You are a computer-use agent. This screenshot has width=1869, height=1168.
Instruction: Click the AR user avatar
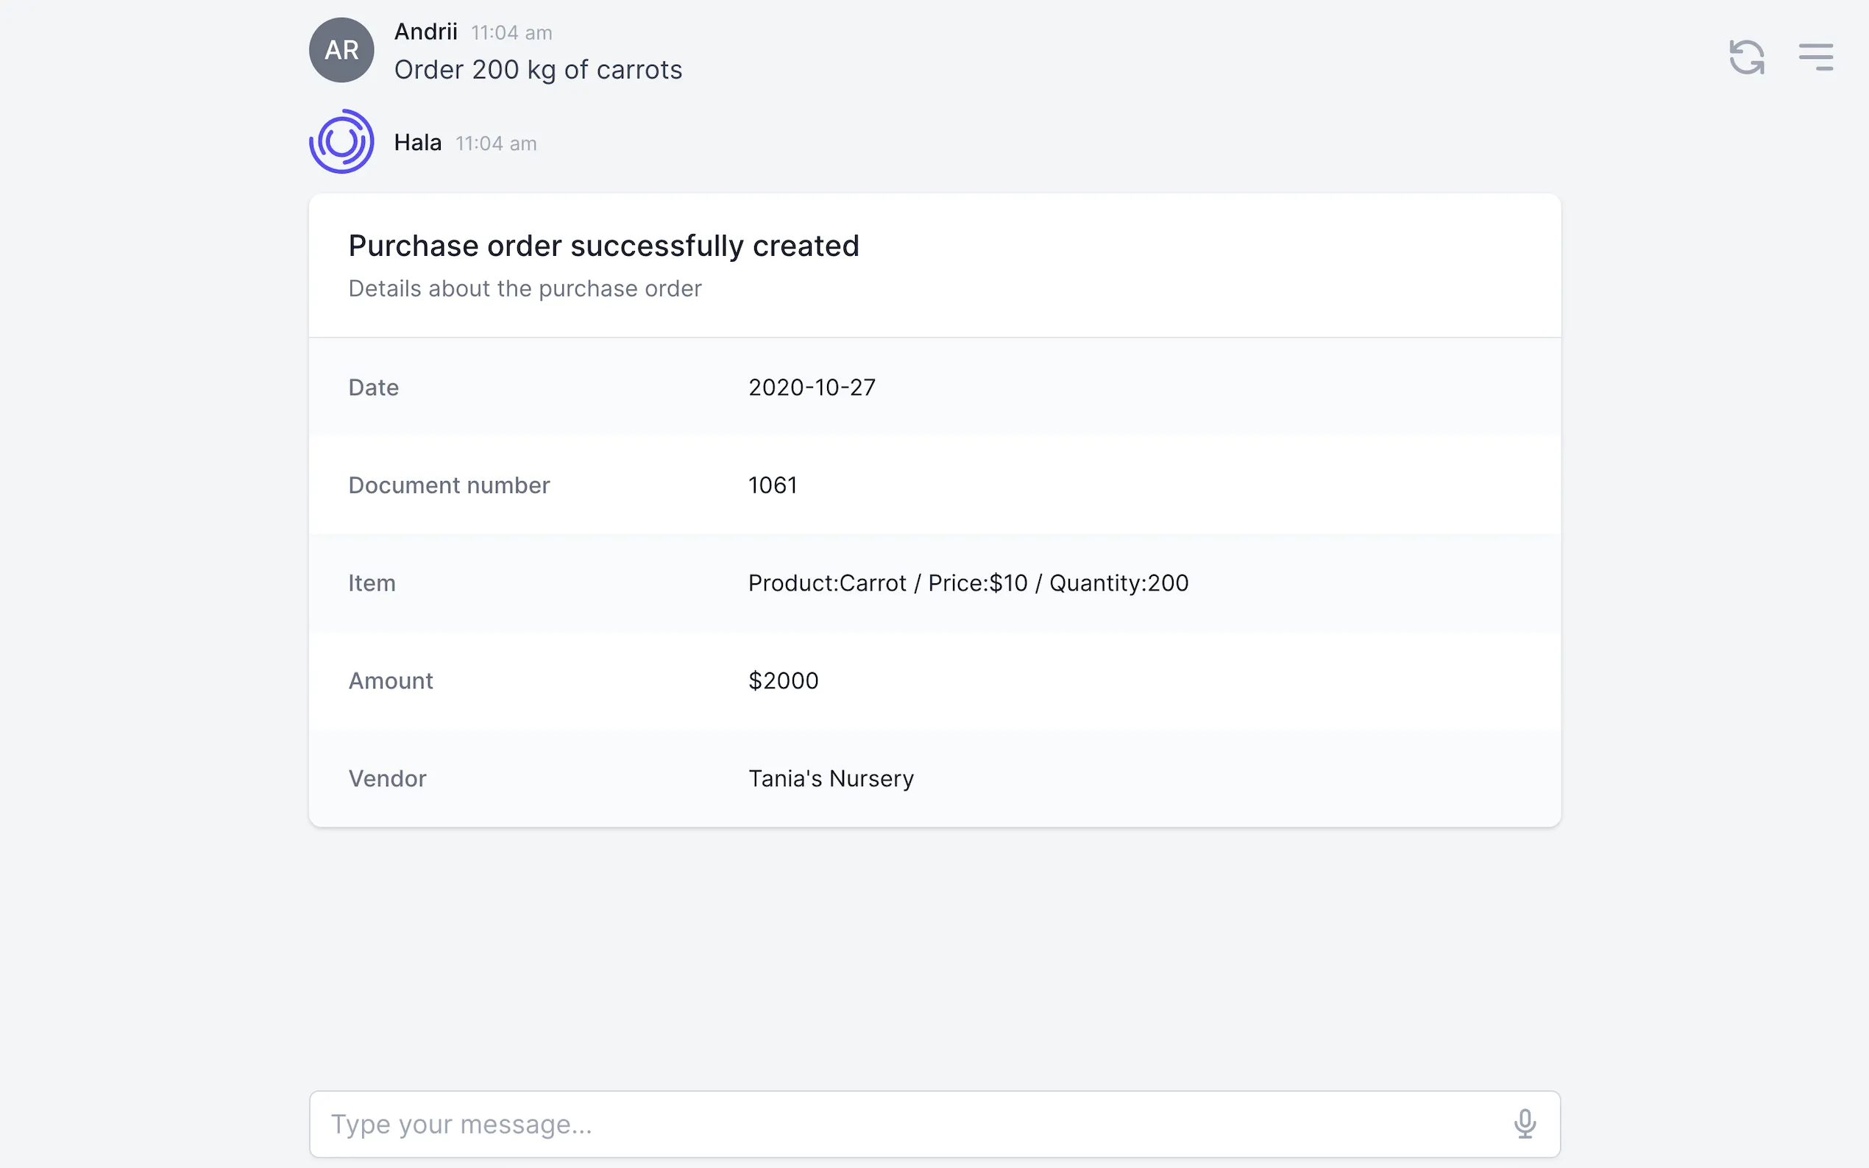[x=341, y=50]
